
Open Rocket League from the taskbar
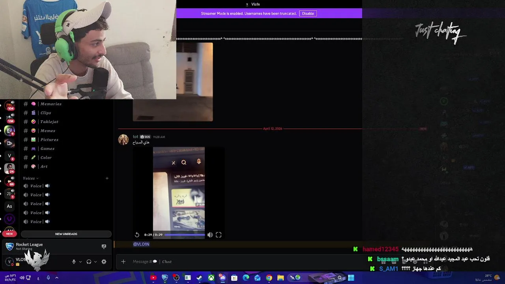[x=165, y=278]
